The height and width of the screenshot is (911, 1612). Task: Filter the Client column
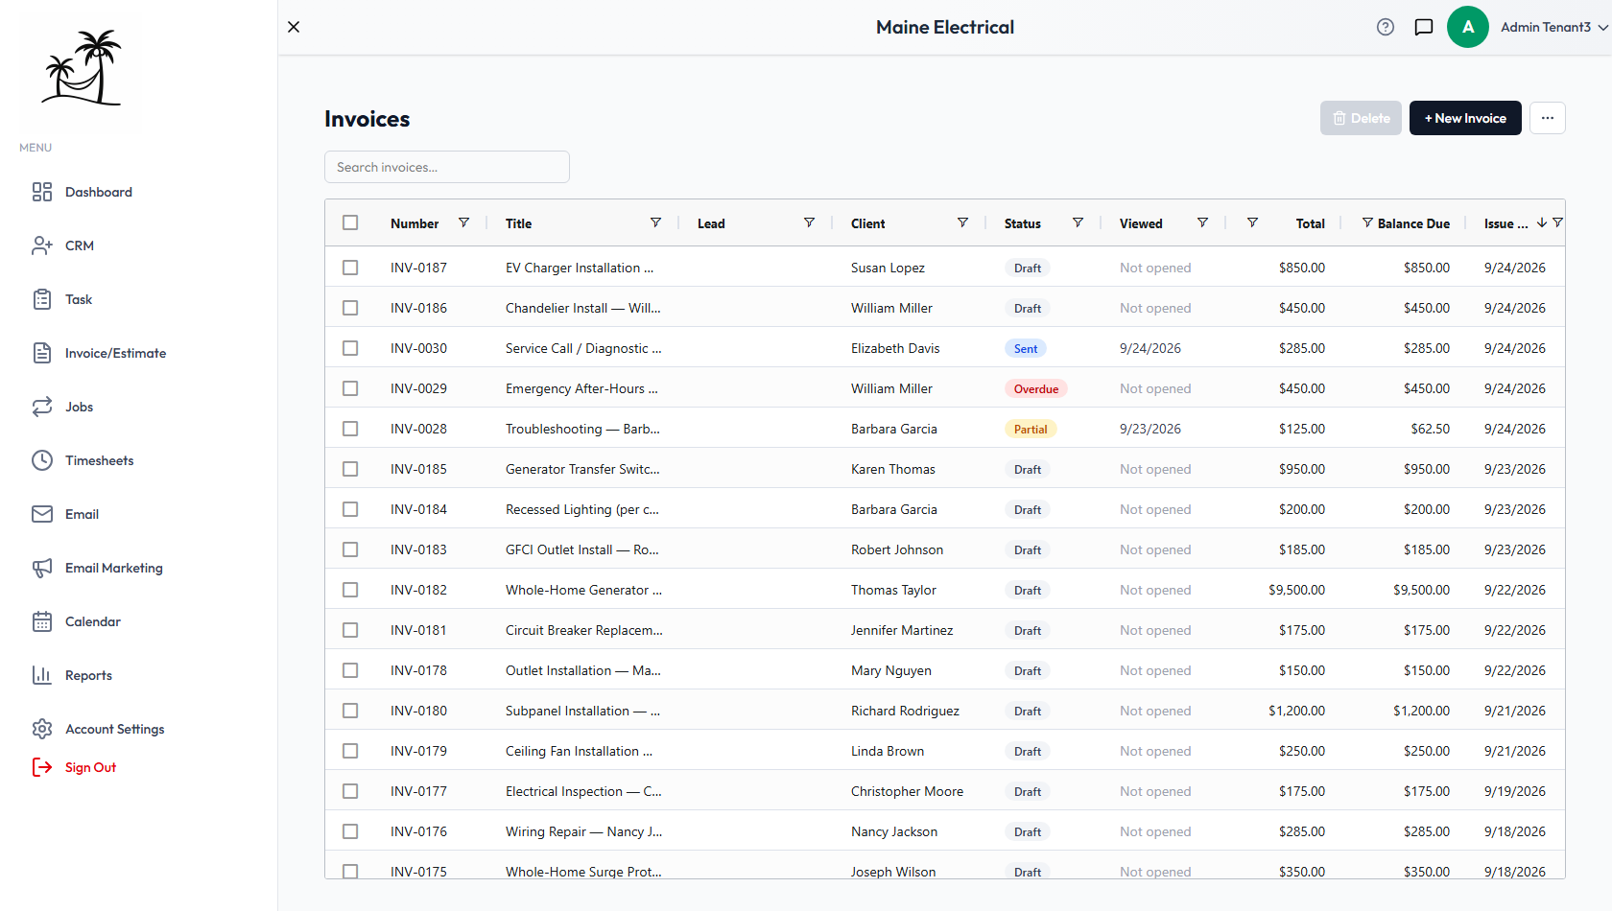962,222
